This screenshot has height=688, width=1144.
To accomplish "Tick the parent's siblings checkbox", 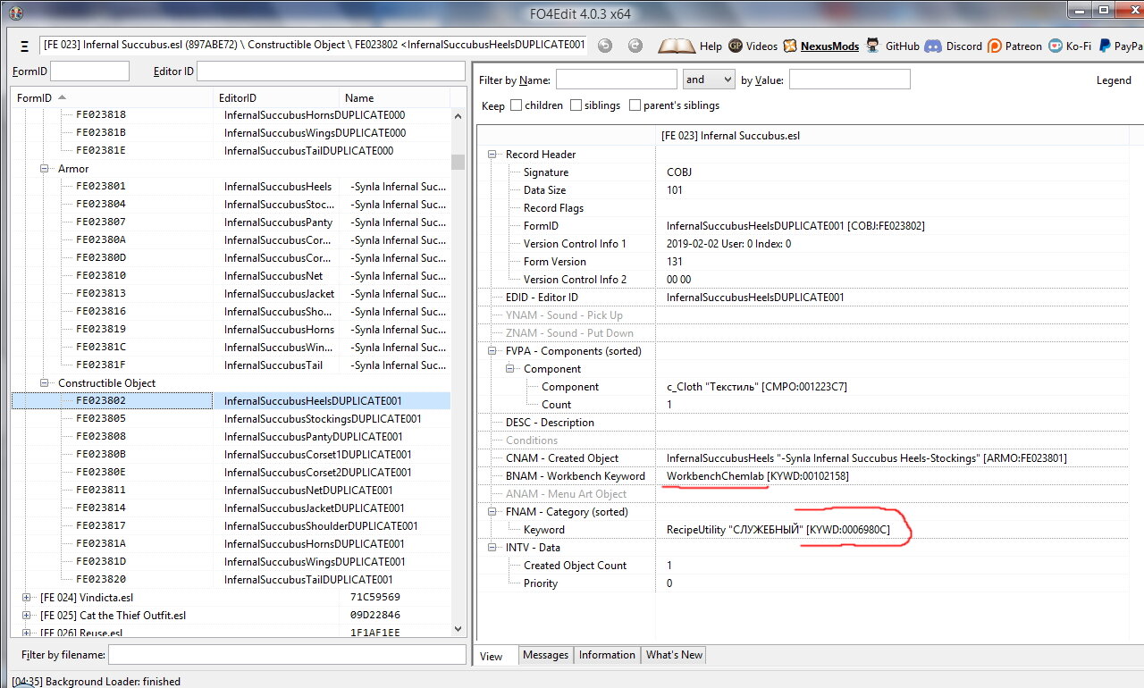I will (635, 105).
